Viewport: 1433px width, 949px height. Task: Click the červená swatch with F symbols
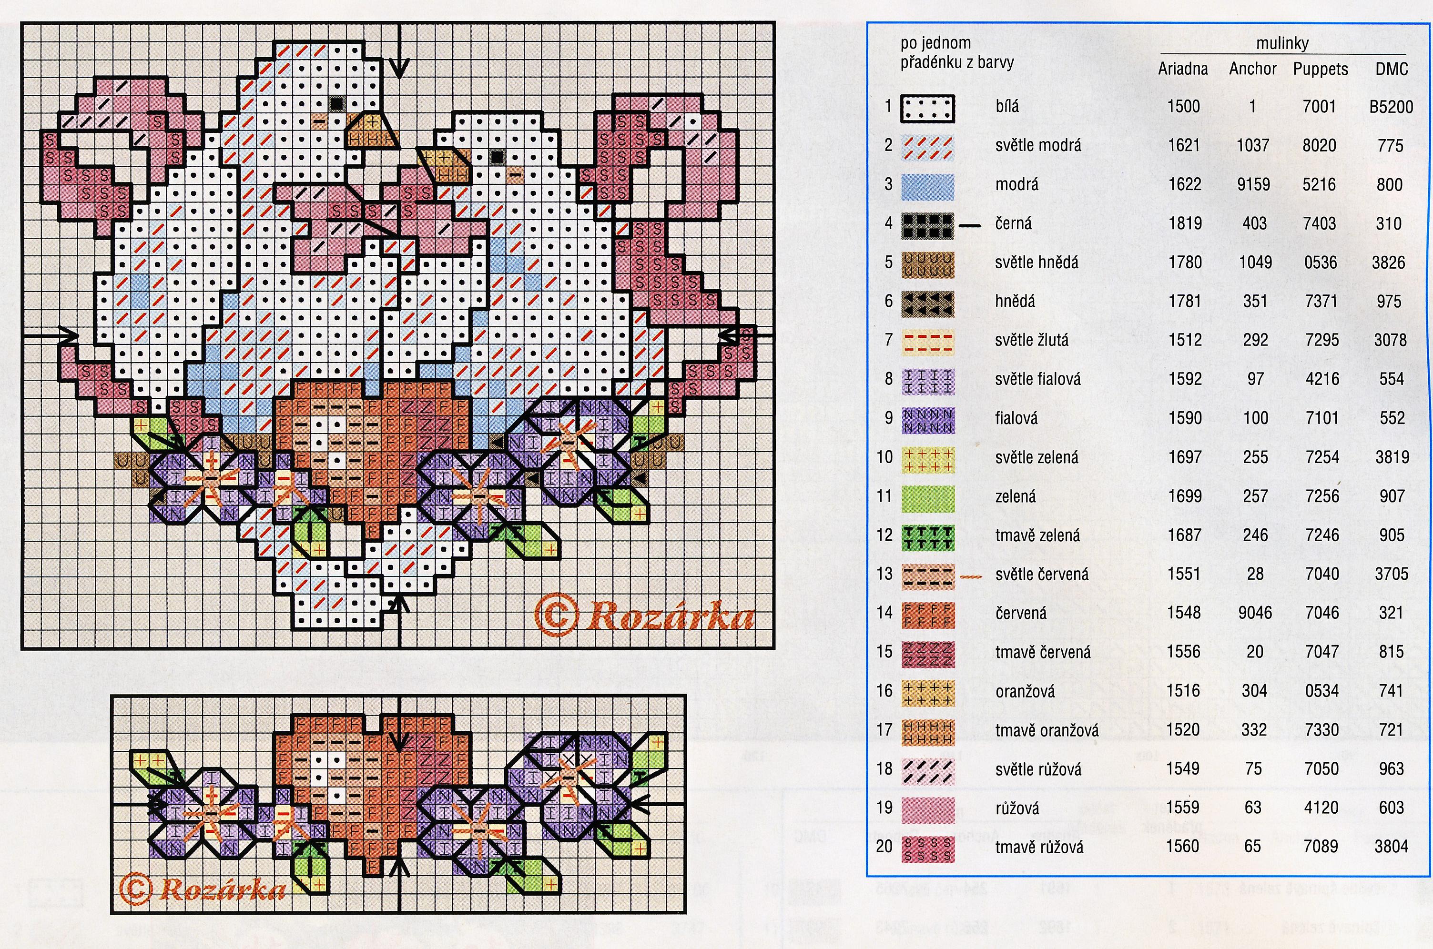(x=927, y=615)
